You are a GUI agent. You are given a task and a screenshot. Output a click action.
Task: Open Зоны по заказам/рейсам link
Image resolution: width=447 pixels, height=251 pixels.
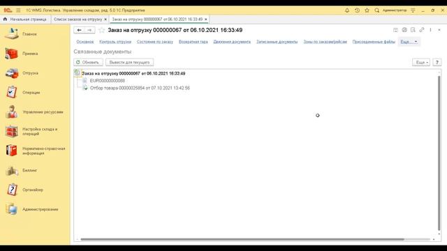(325, 42)
